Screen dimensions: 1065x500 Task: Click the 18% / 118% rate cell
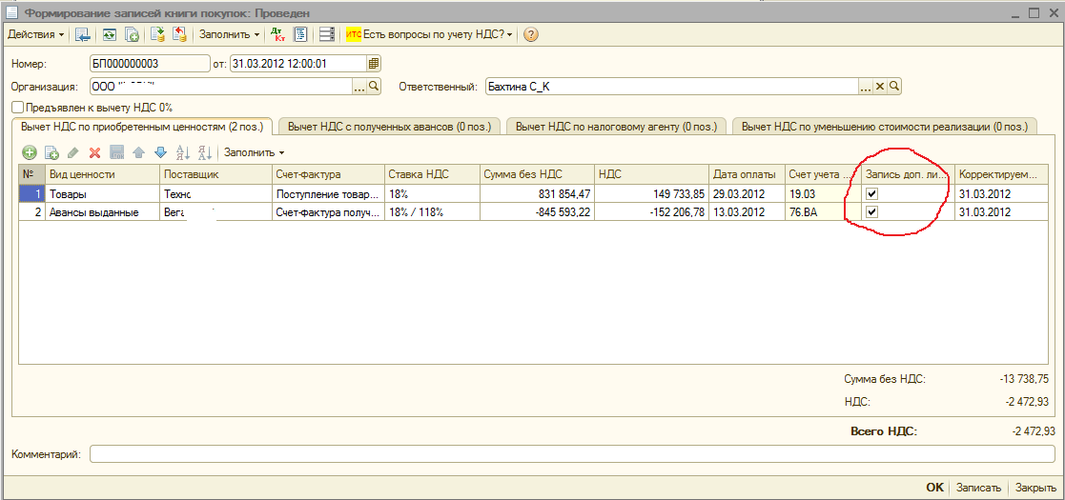433,211
